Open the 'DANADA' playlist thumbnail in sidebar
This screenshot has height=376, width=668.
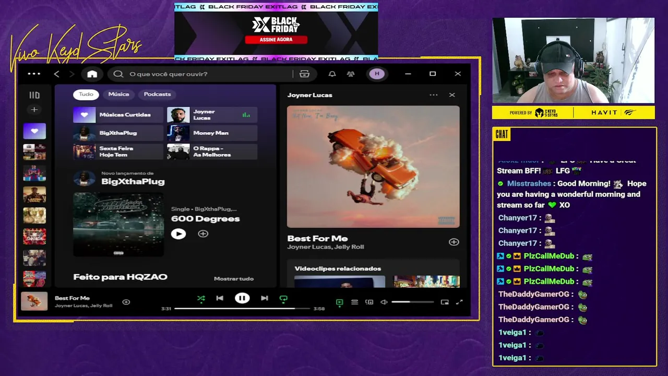pyautogui.click(x=34, y=237)
